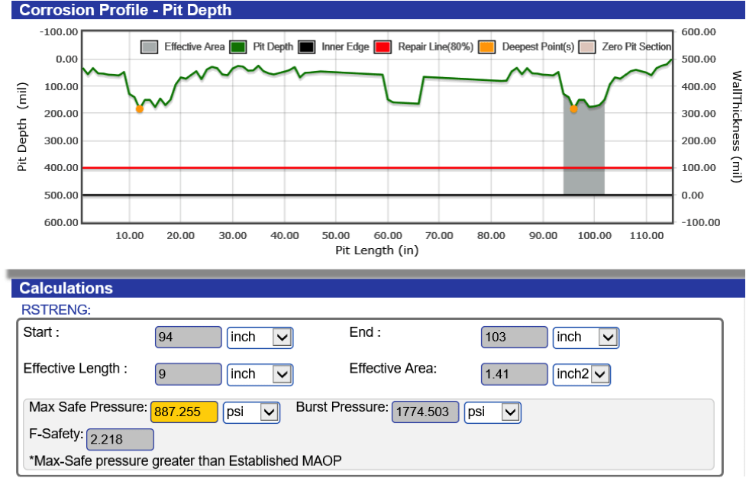Click the Inner Edge black legend swatch

(x=306, y=47)
